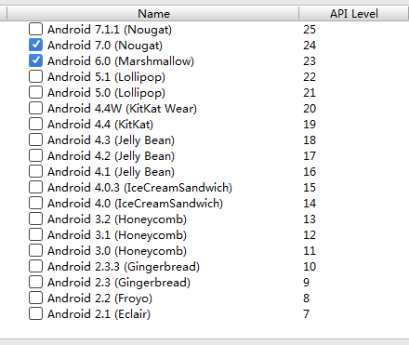
Task: Uncheck the Android 6.0 (Marshmallow) checkbox
Action: tap(35, 60)
